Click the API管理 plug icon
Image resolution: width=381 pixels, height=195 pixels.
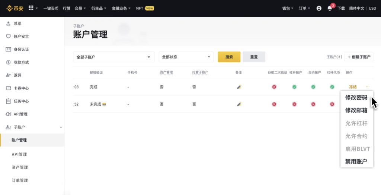coord(8,114)
